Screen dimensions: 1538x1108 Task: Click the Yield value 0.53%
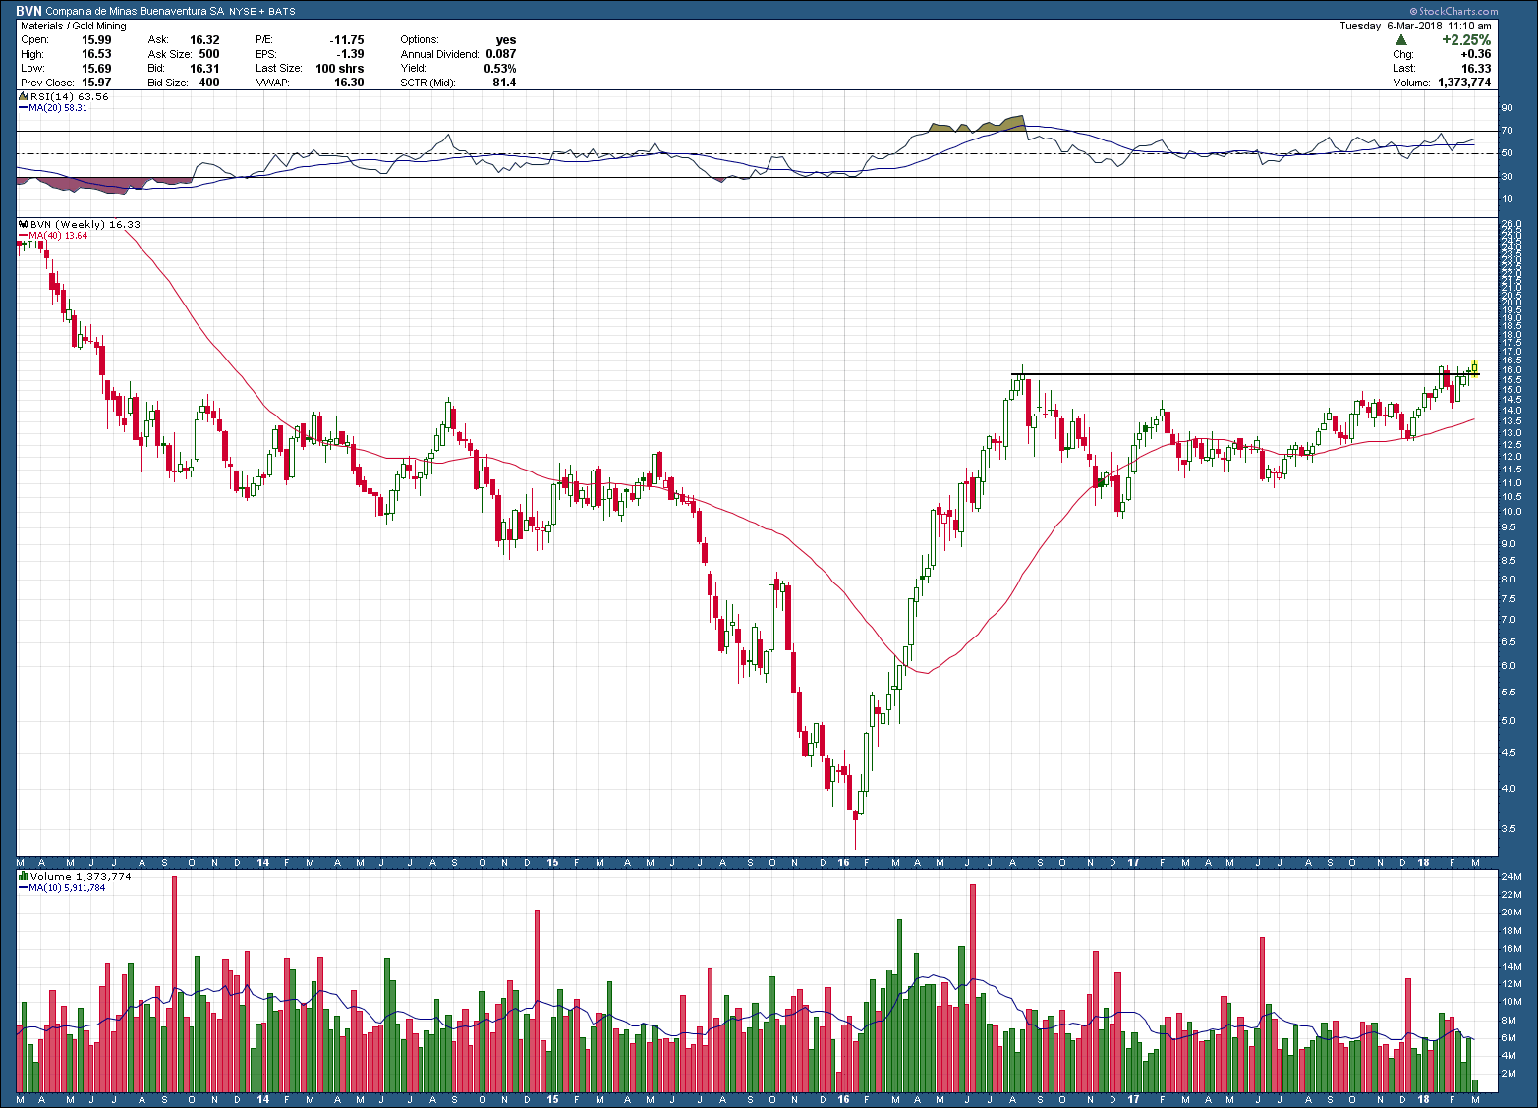point(500,69)
